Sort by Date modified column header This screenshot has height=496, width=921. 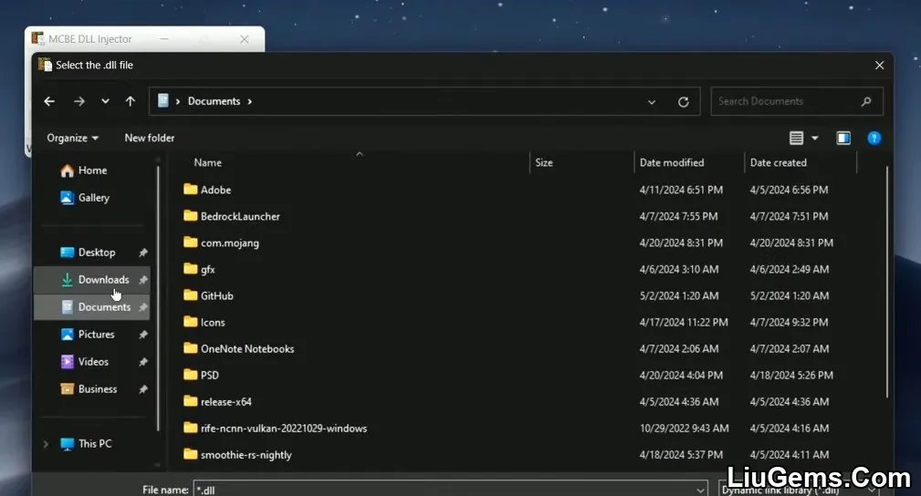(x=672, y=162)
